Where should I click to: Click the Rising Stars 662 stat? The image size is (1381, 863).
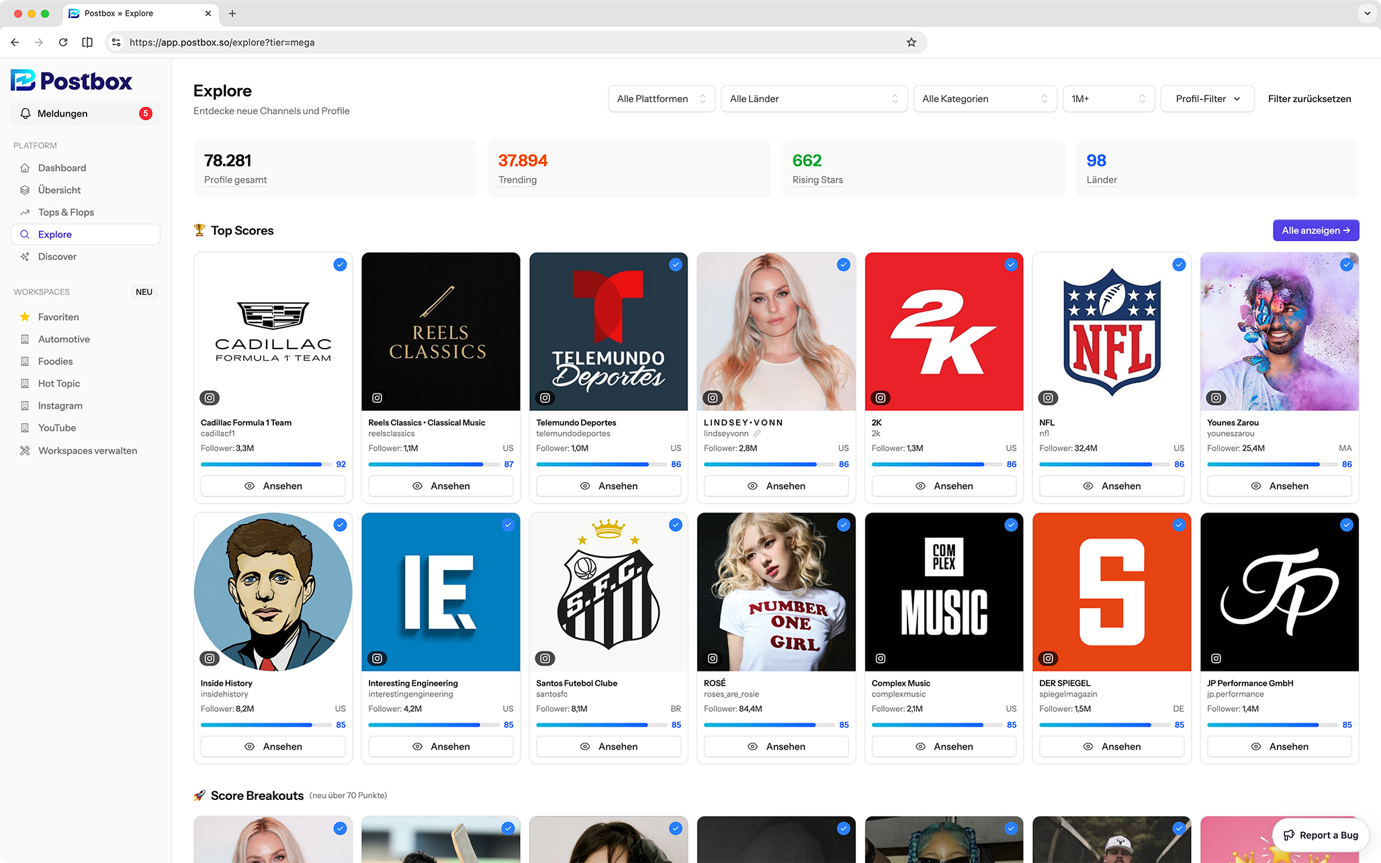tap(923, 169)
